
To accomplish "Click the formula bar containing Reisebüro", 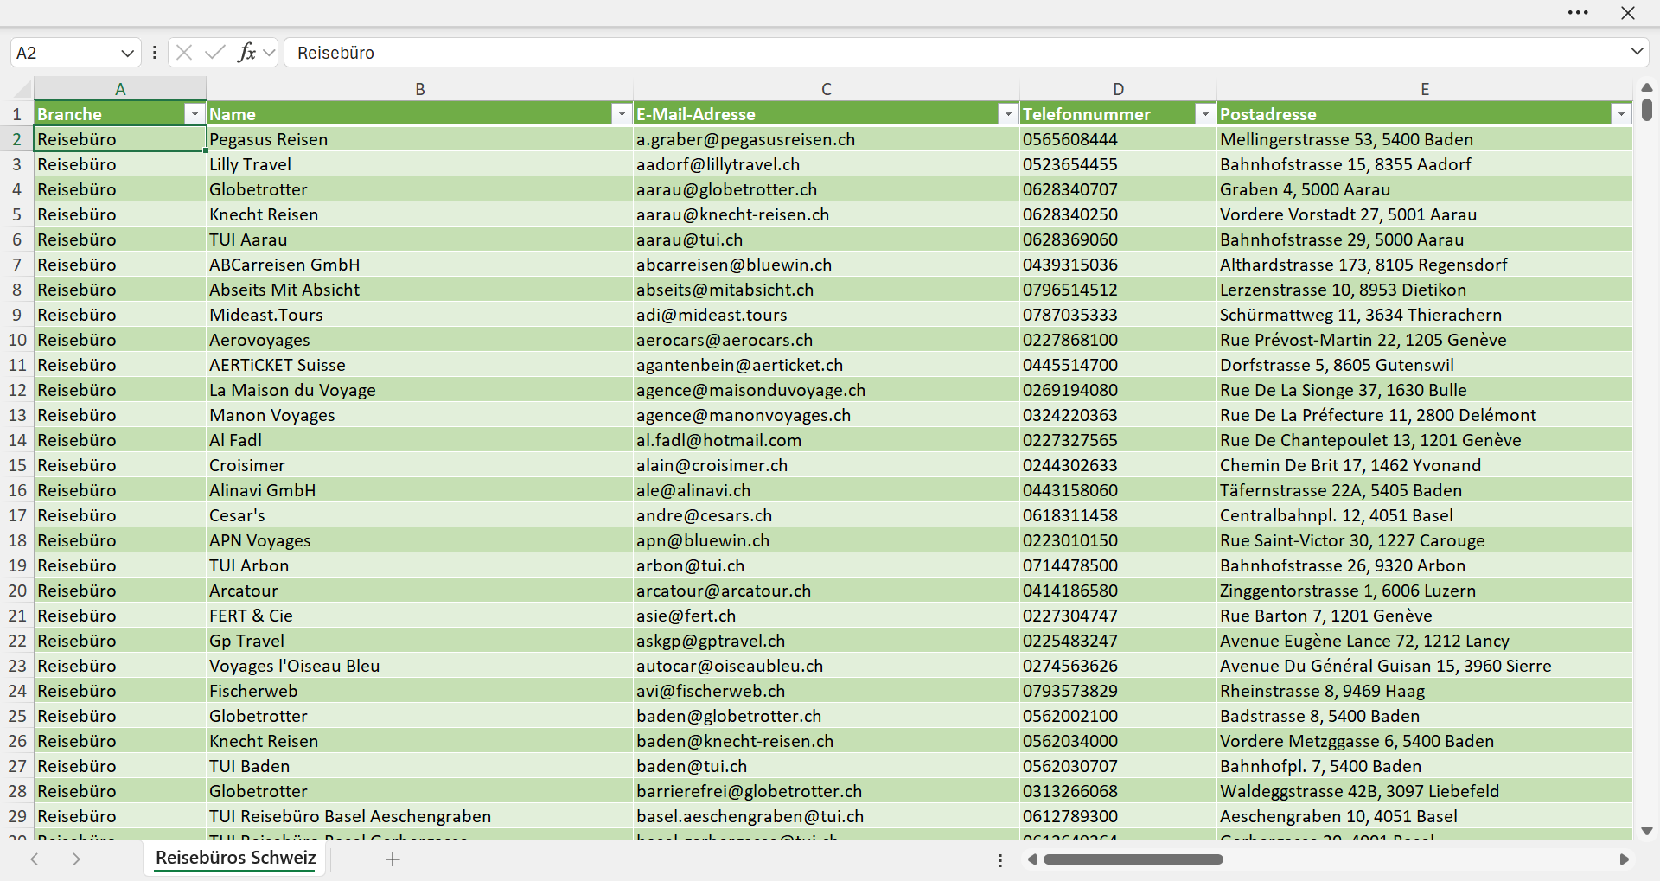I will point(955,53).
